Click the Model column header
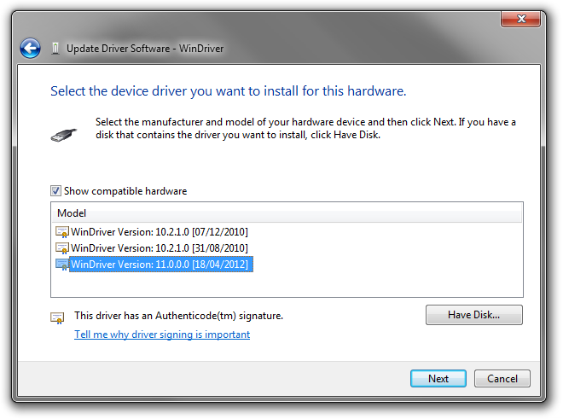This screenshot has width=563, height=419. (x=287, y=213)
